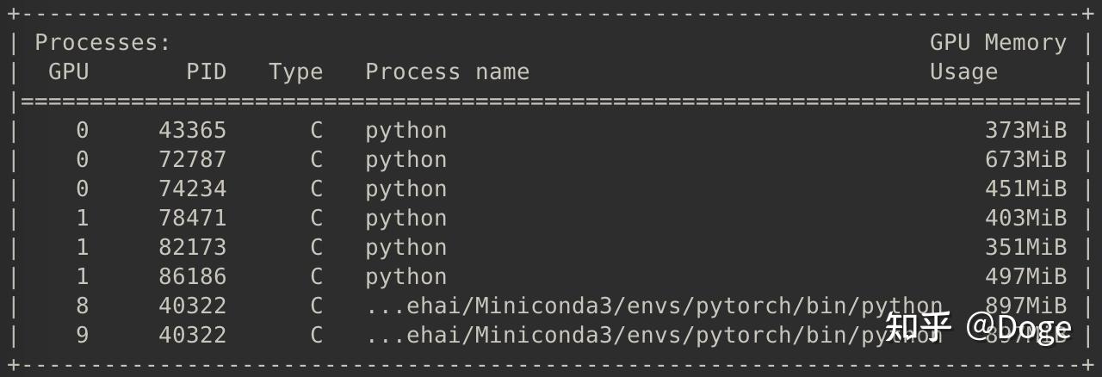Select PID 82173 in the list

tap(192, 247)
